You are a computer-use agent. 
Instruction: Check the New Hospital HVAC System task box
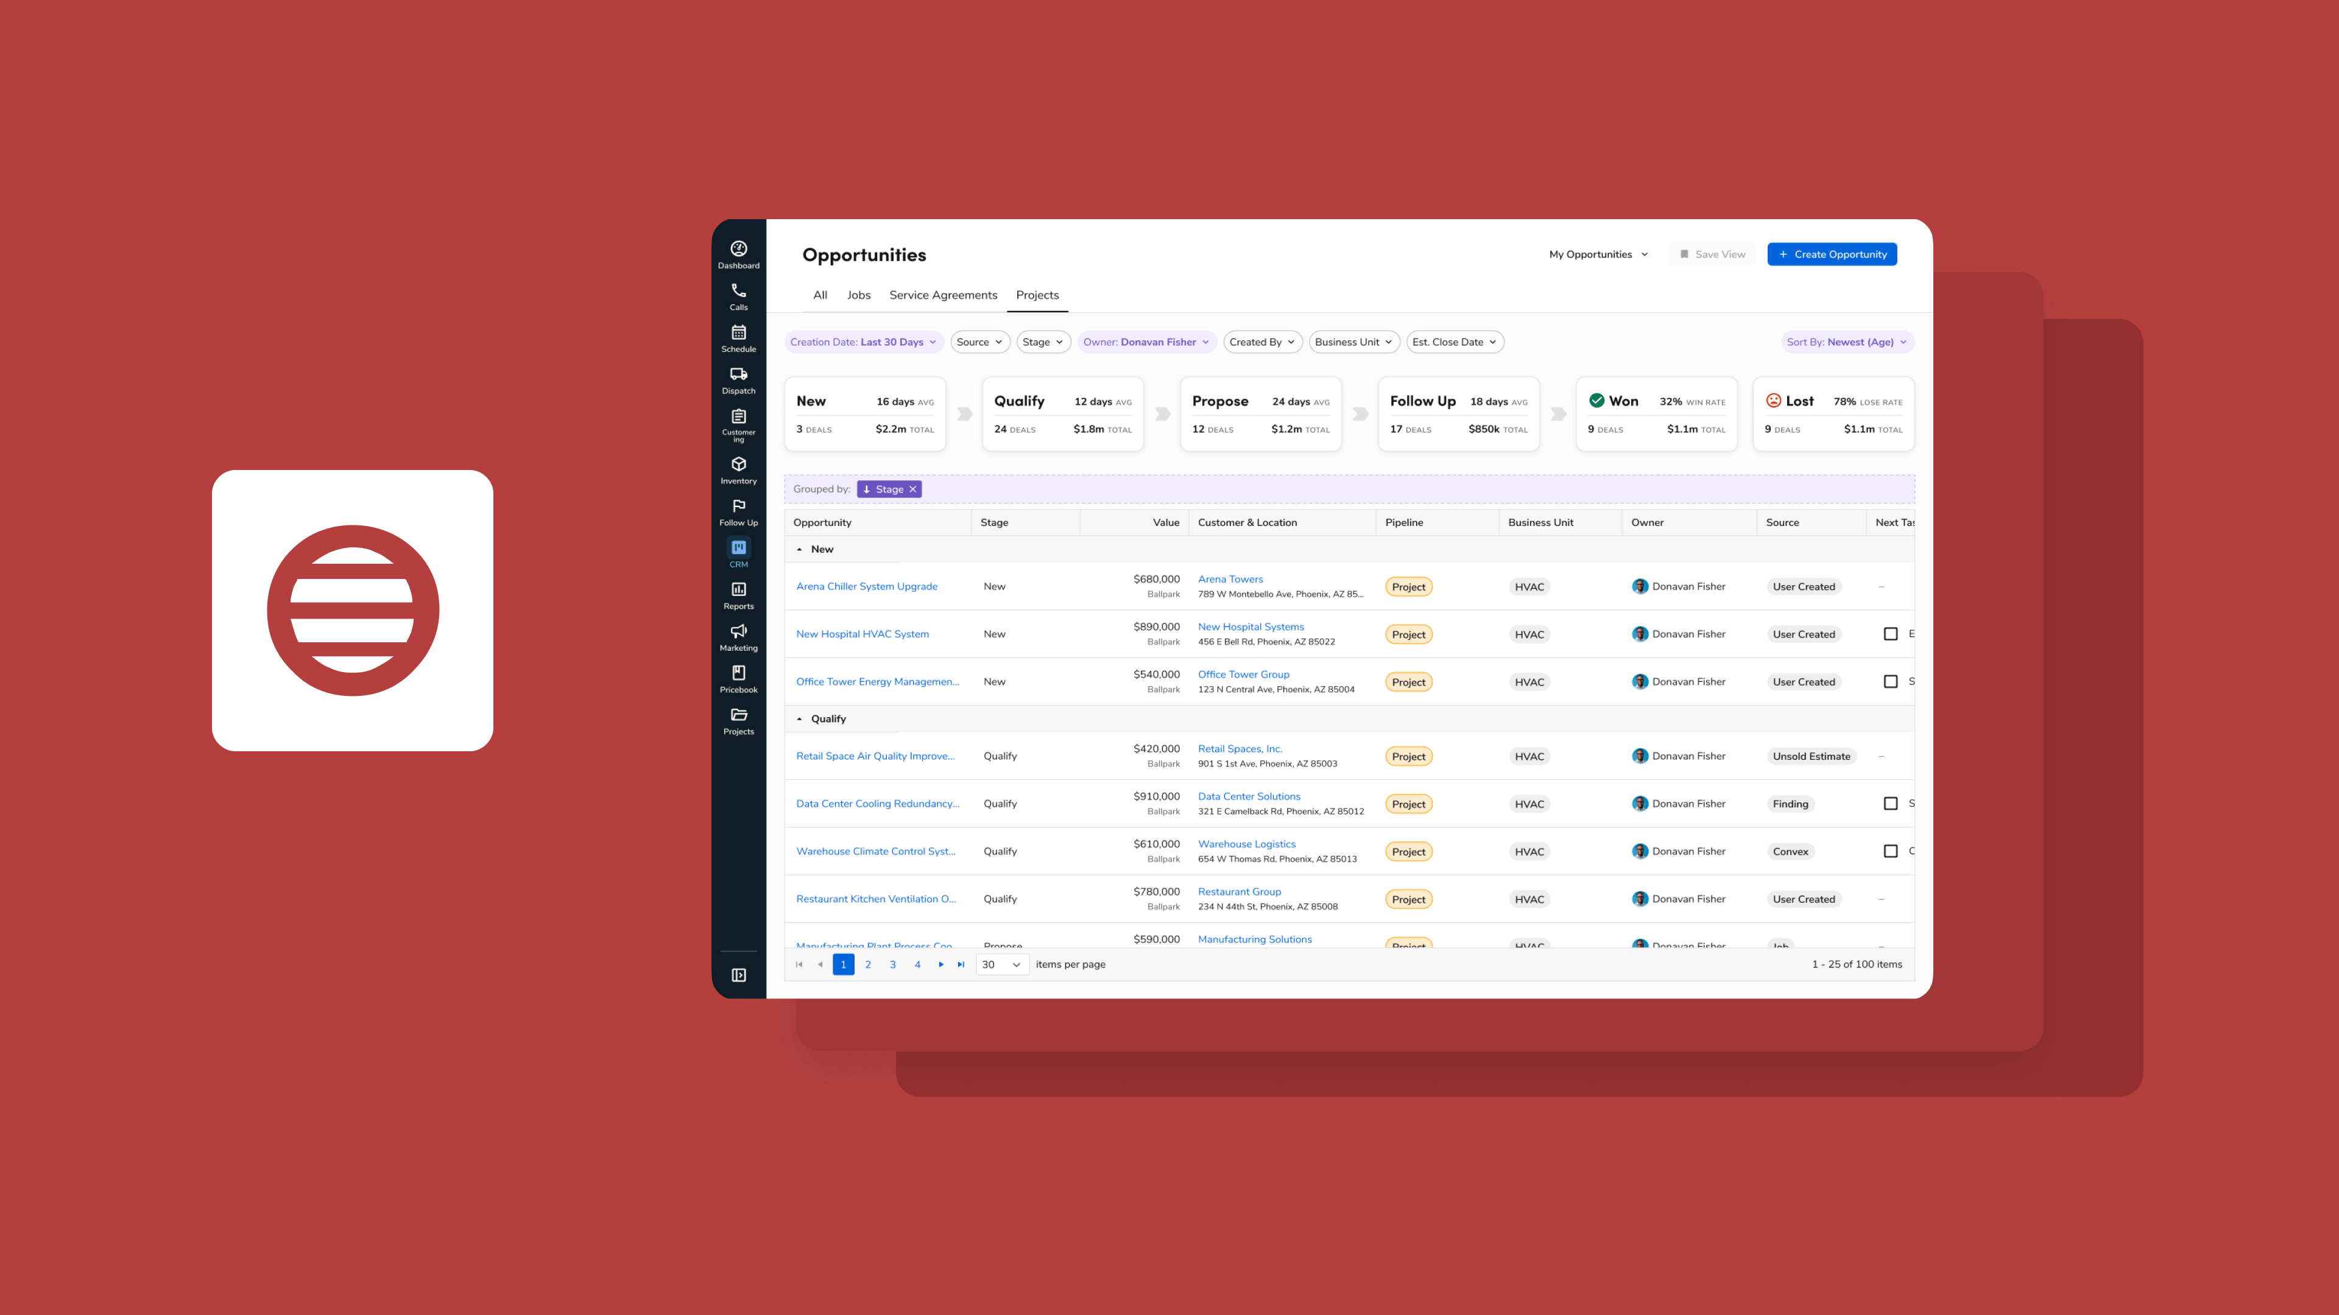point(1891,633)
